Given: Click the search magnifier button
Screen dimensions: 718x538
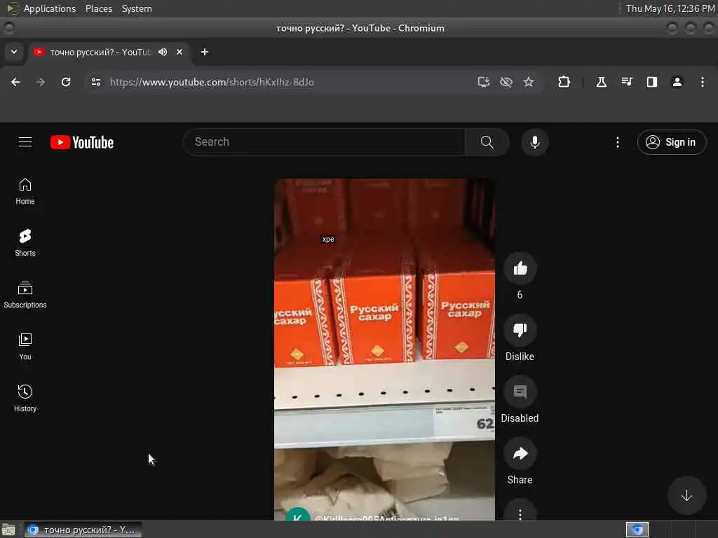Looking at the screenshot, I should (487, 142).
